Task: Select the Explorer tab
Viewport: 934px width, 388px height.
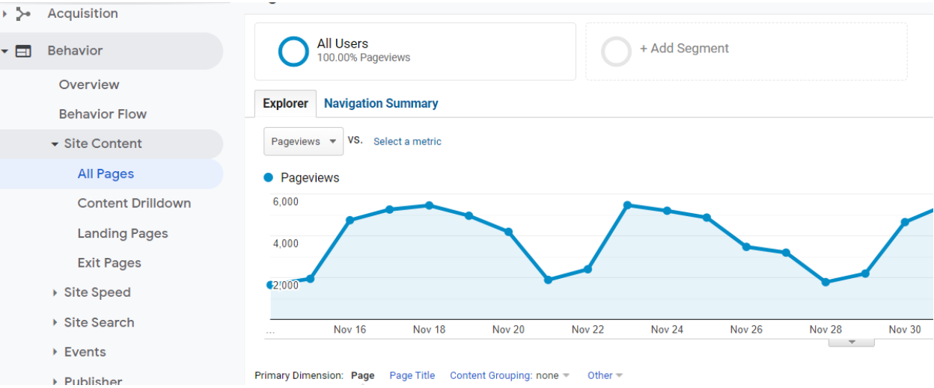Action: coord(285,104)
